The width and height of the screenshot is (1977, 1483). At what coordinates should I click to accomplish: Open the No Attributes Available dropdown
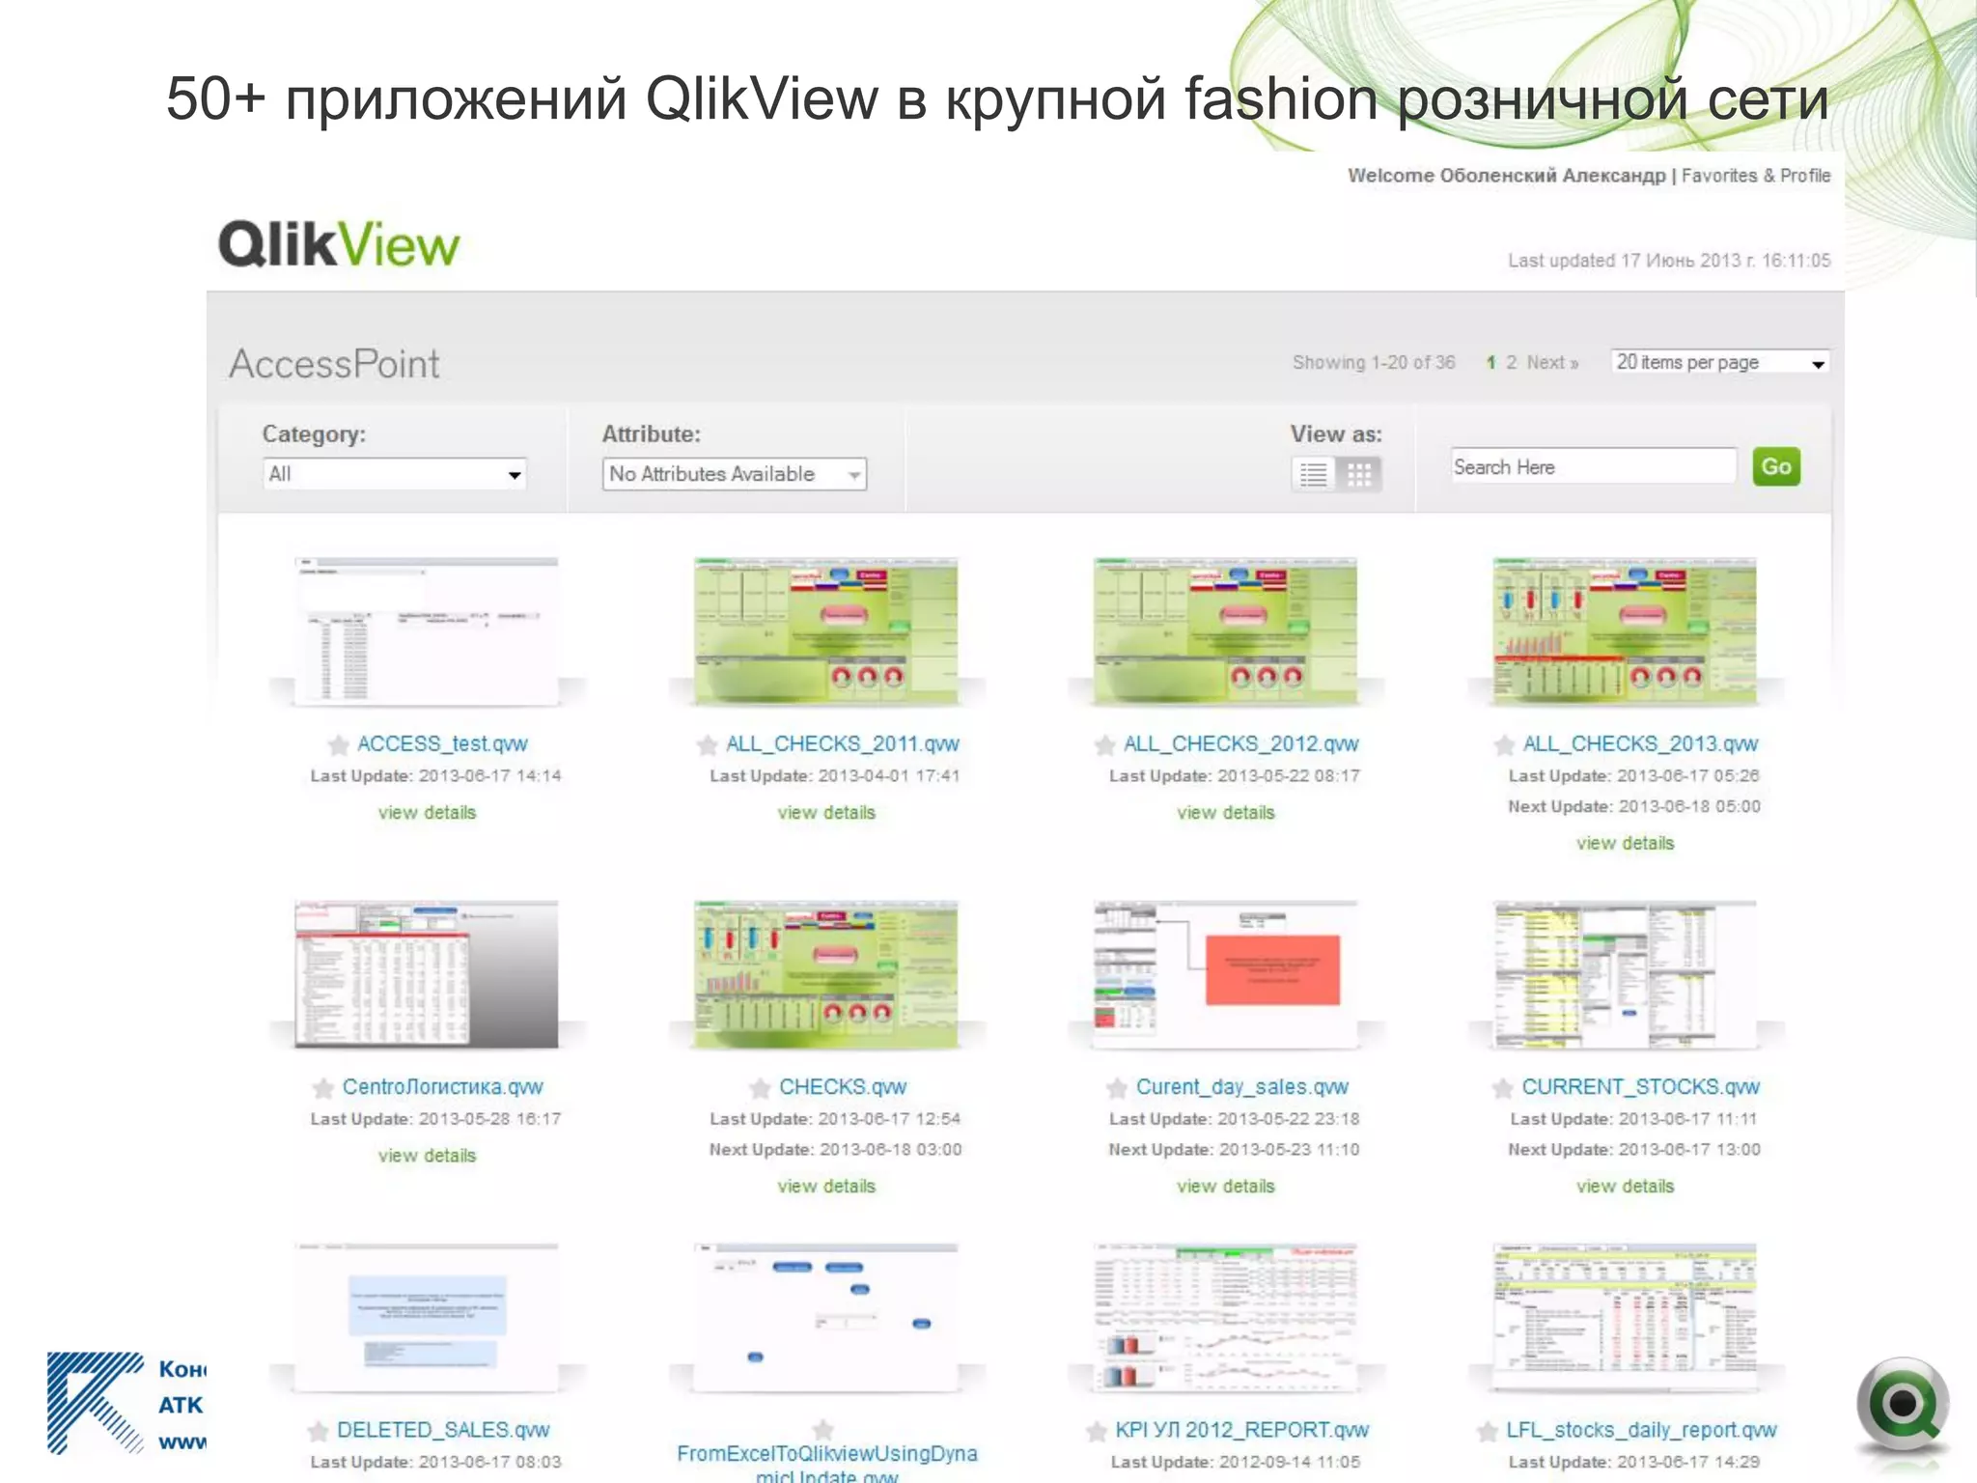735,474
